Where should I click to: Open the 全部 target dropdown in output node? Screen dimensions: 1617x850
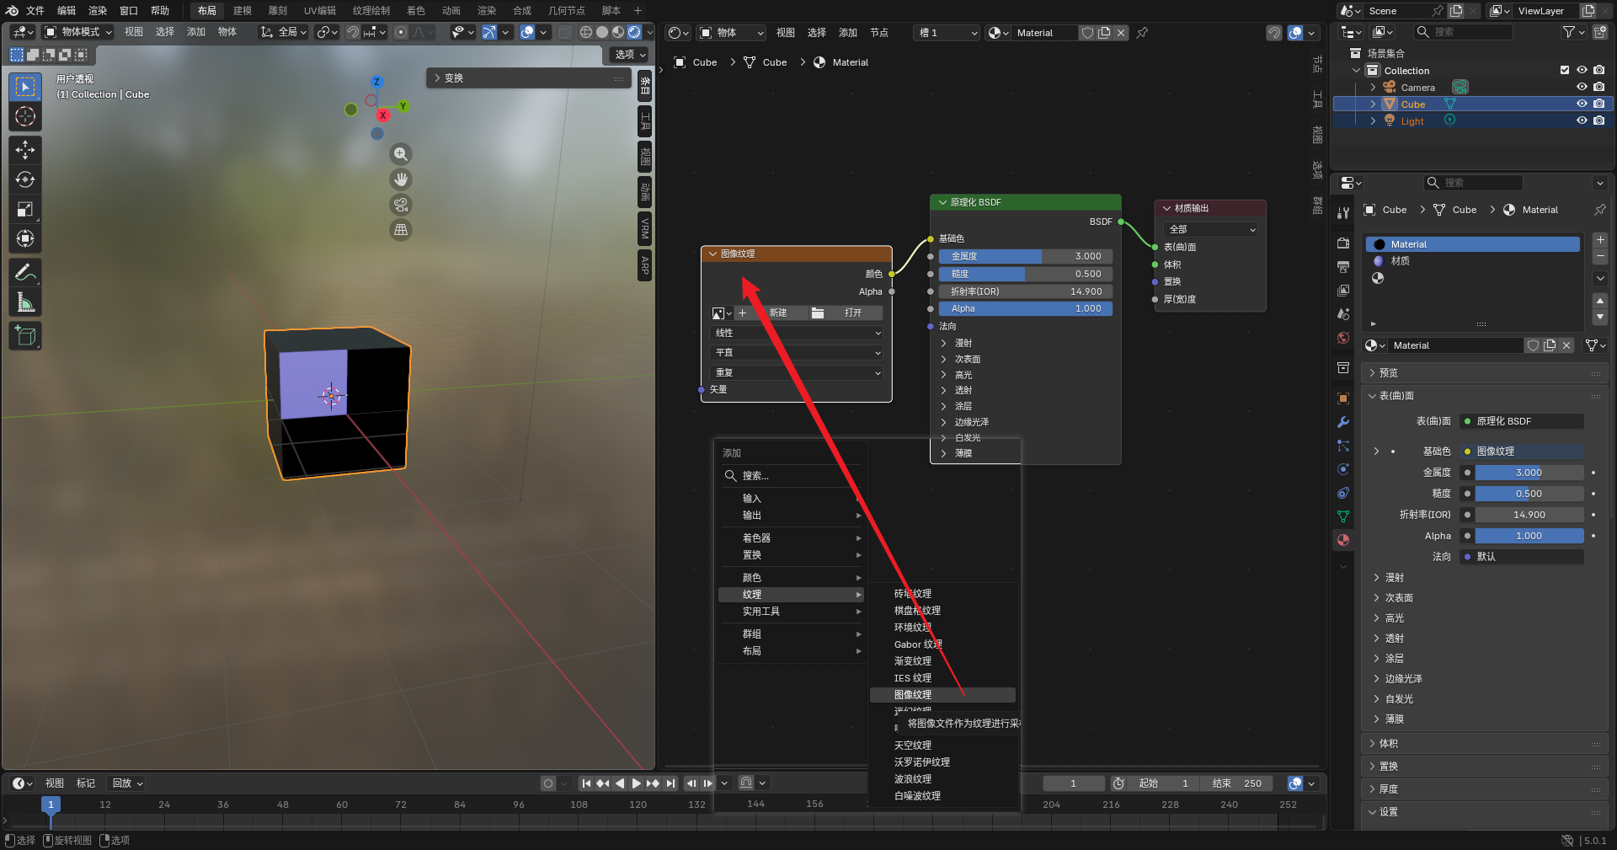1211,229
